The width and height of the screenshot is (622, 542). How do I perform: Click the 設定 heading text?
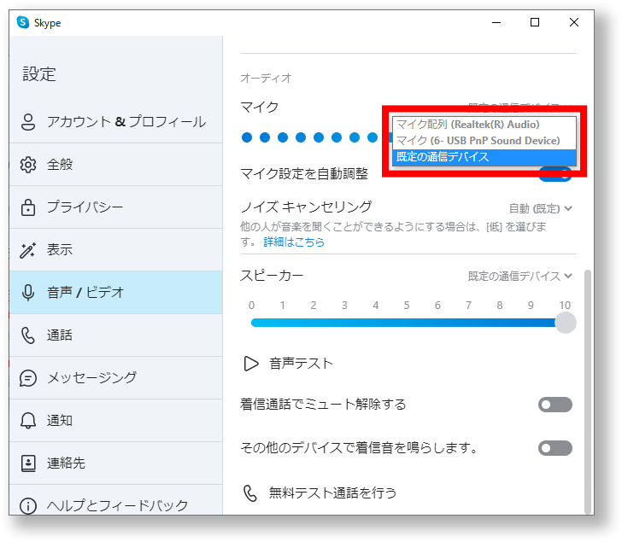click(x=39, y=74)
